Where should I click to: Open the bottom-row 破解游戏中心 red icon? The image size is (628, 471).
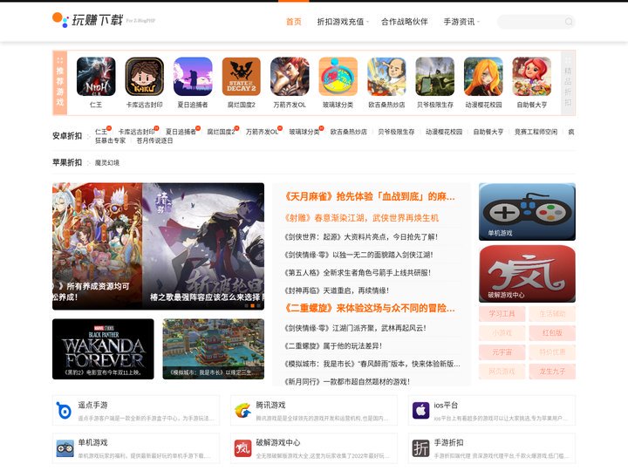242,448
